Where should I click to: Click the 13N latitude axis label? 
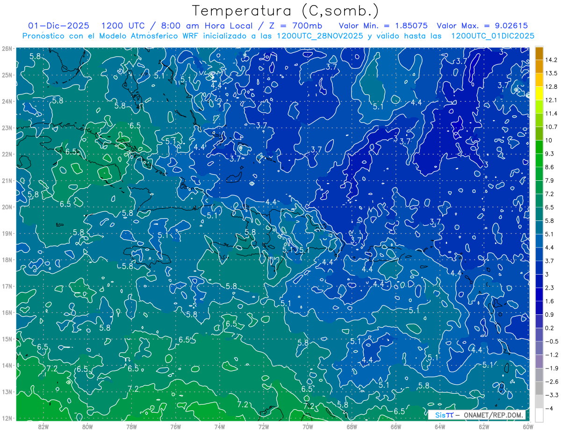pos(7,391)
